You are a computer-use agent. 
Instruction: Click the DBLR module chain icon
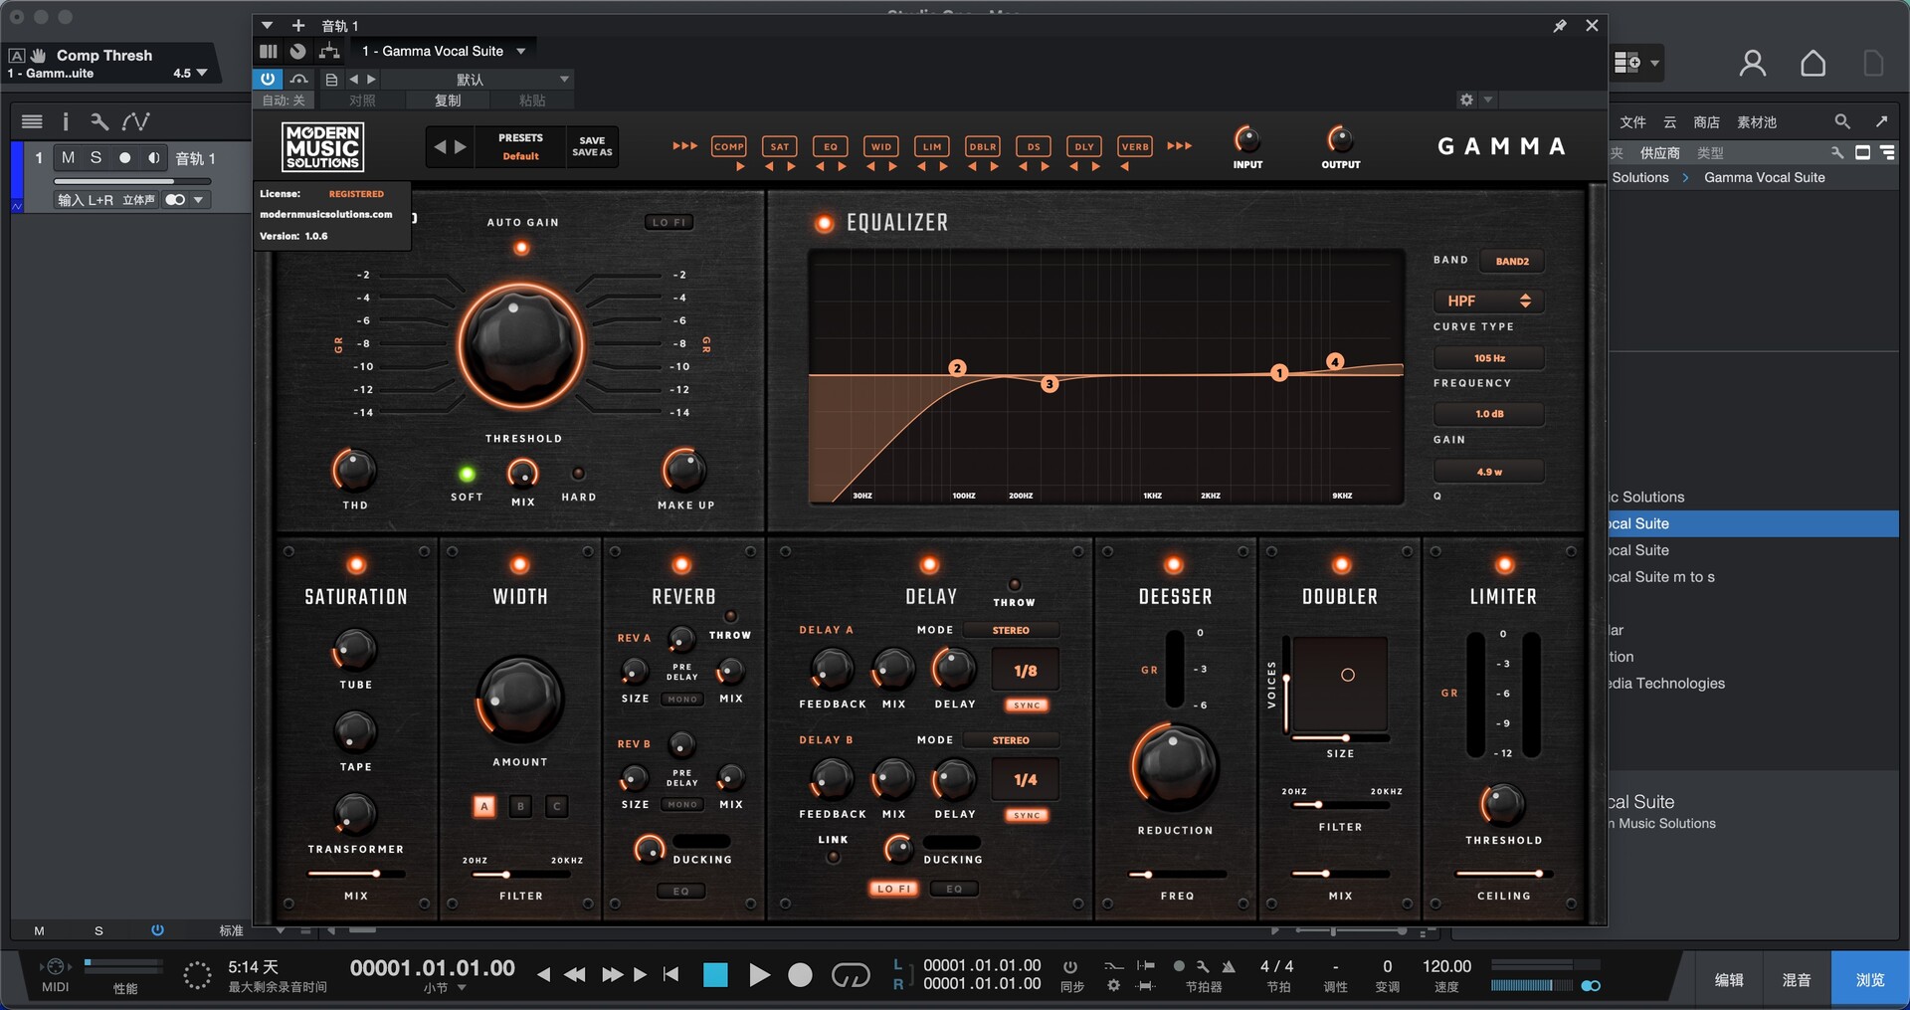(982, 146)
